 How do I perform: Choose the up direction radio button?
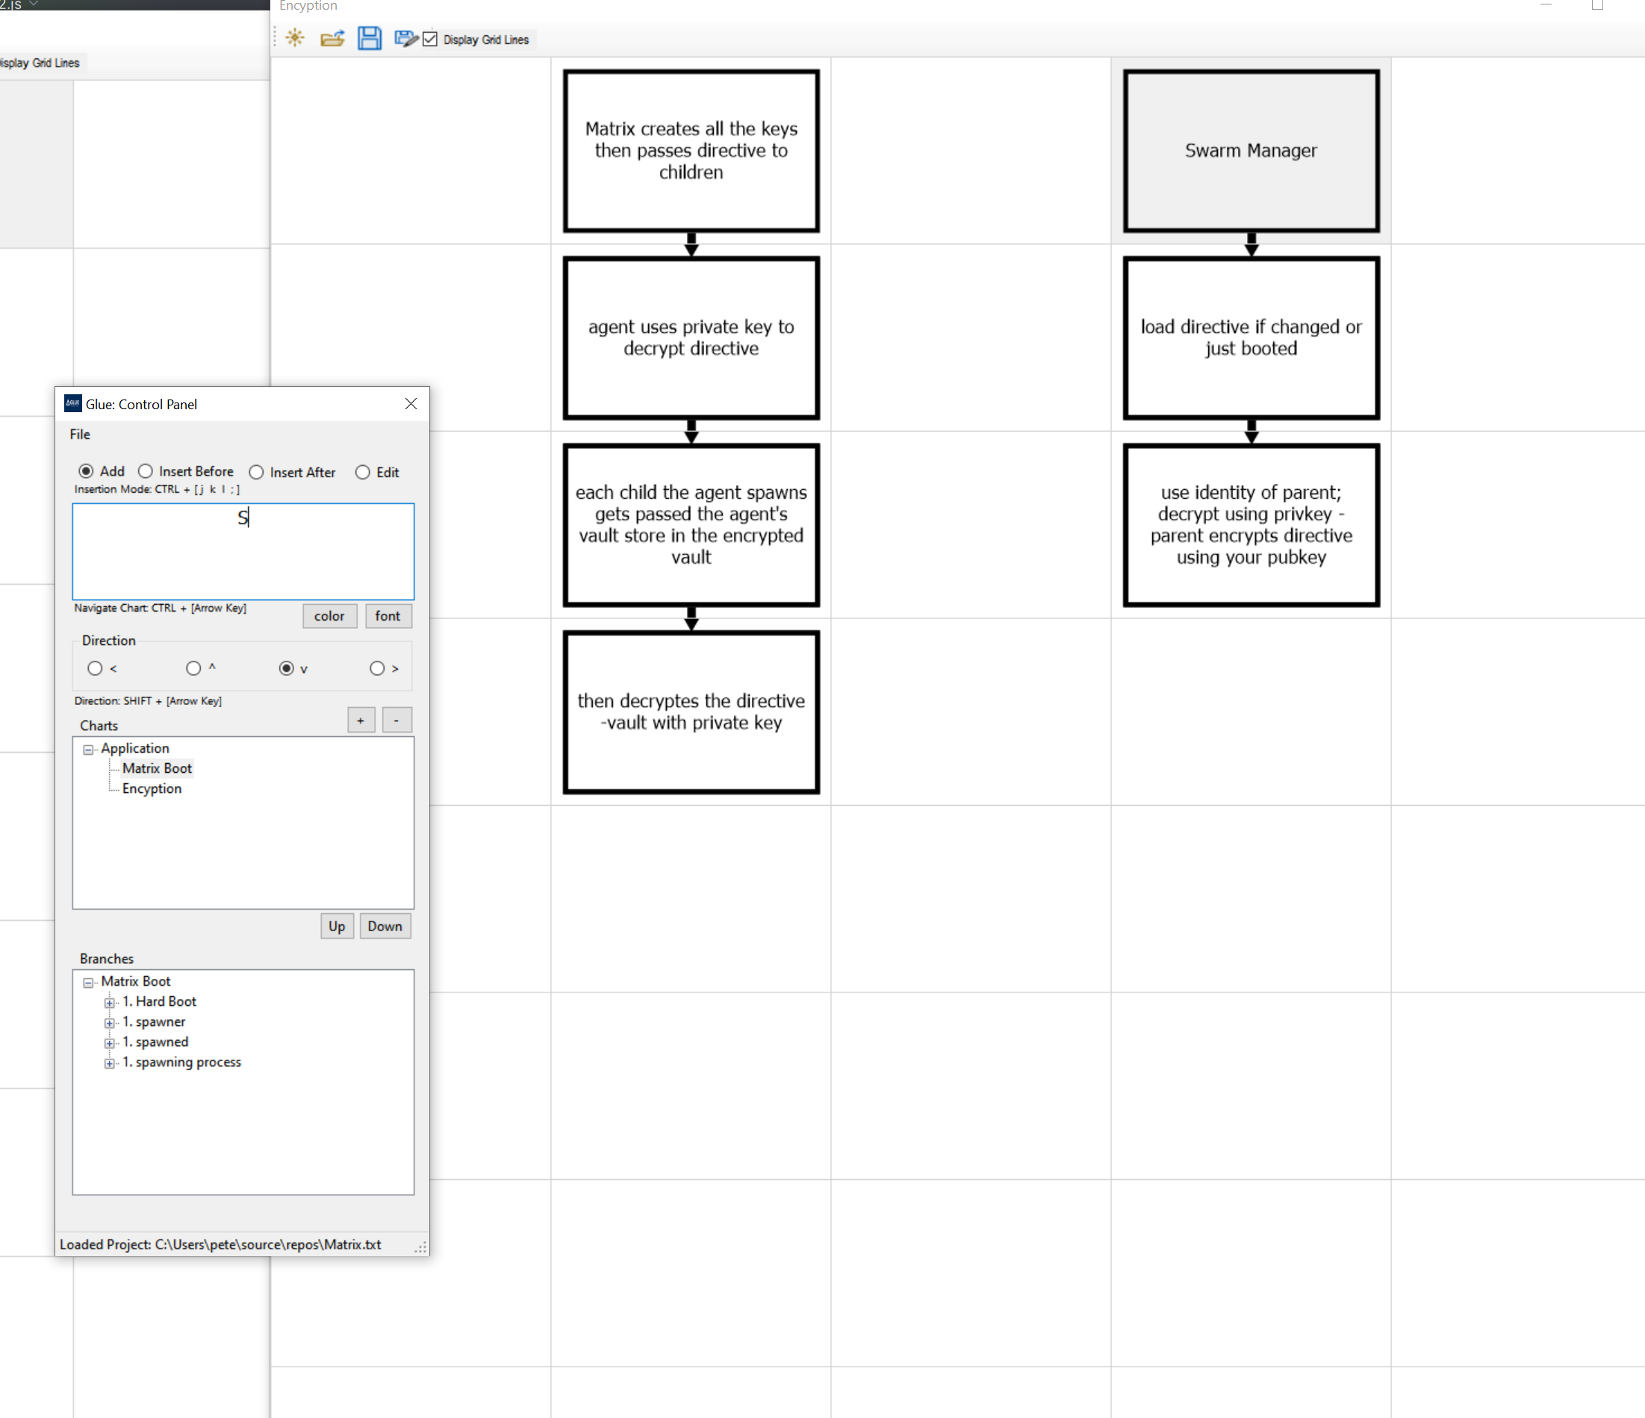click(x=193, y=668)
